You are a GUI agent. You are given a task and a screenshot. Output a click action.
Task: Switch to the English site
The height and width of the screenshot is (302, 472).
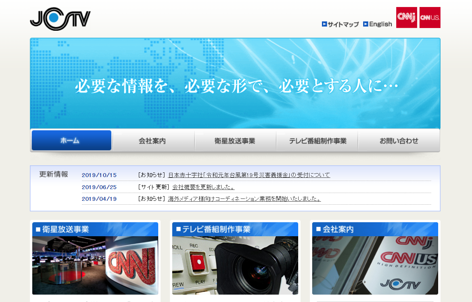(x=380, y=24)
